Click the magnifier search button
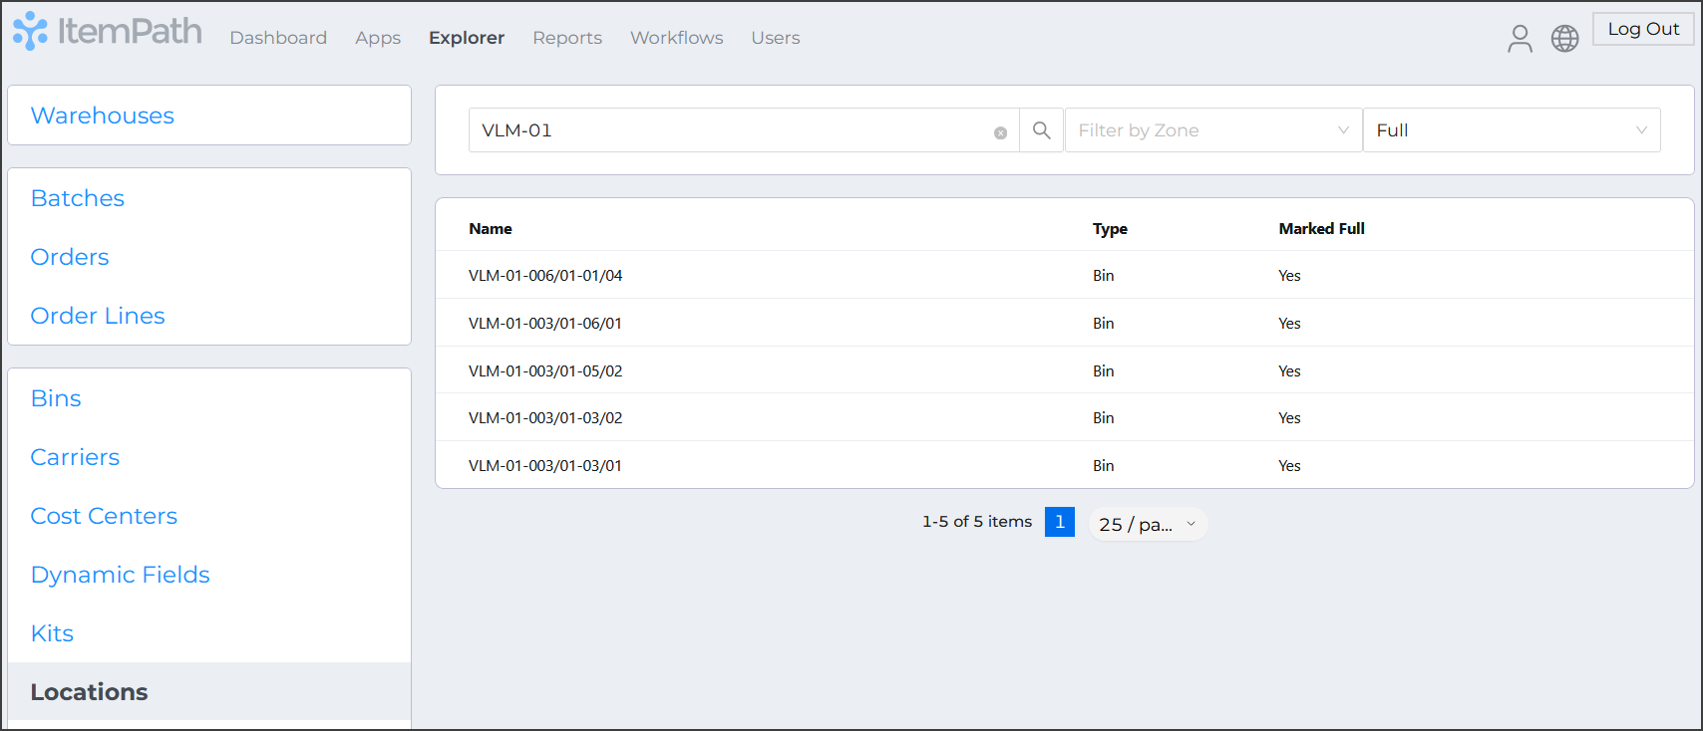The width and height of the screenshot is (1703, 731). (x=1041, y=130)
